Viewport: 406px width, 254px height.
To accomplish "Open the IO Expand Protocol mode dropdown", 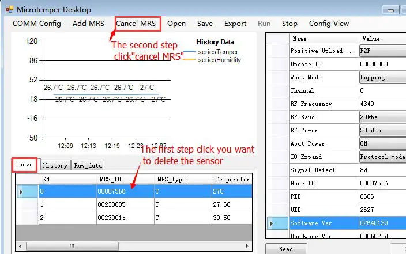I will (x=382, y=157).
